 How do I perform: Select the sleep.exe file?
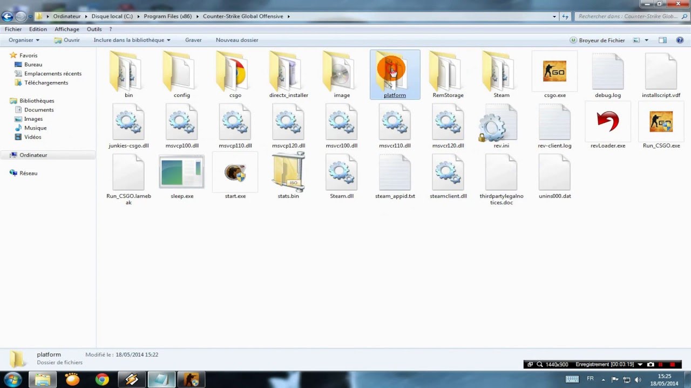(x=181, y=176)
